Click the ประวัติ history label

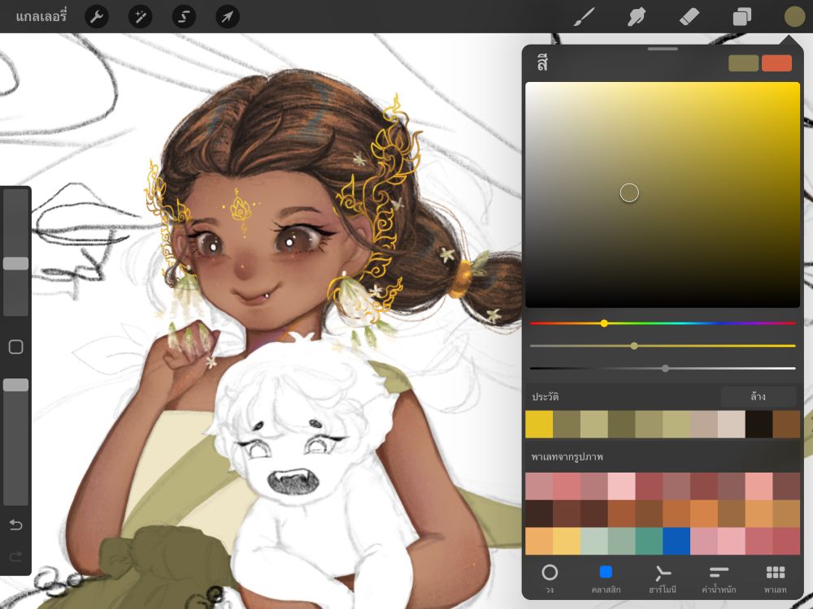[545, 397]
